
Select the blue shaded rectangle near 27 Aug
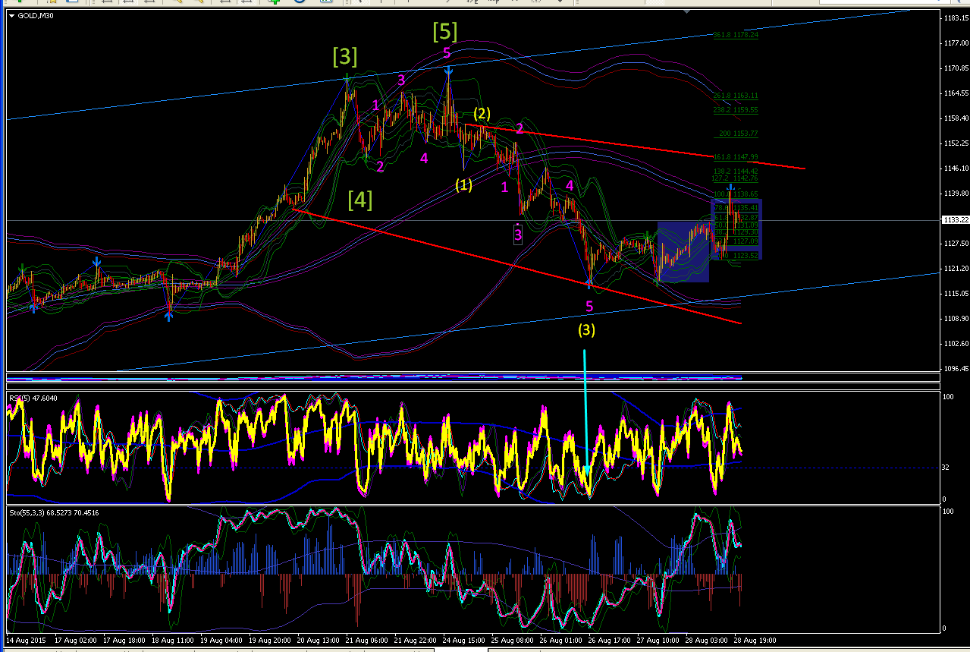683,251
